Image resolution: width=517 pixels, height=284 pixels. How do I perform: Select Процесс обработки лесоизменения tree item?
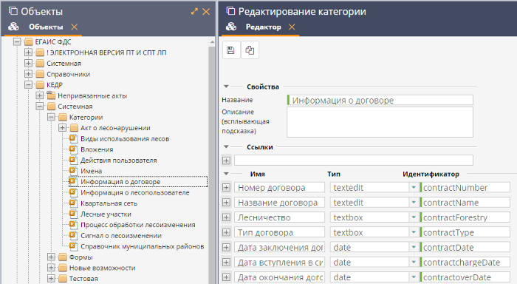point(138,225)
